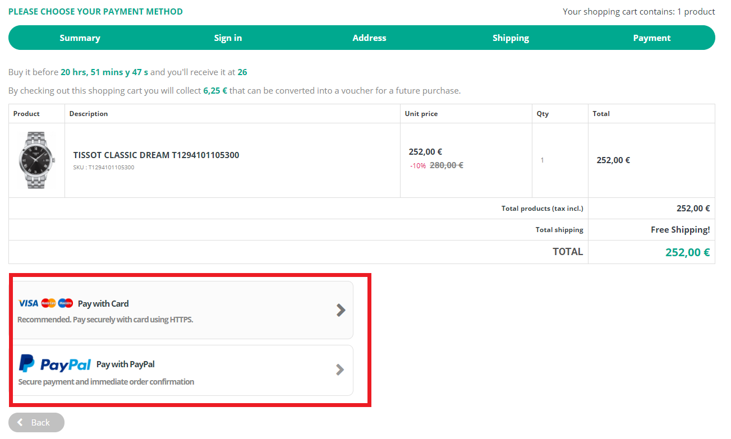
Task: Click the 252,00 € unit price
Action: 425,151
